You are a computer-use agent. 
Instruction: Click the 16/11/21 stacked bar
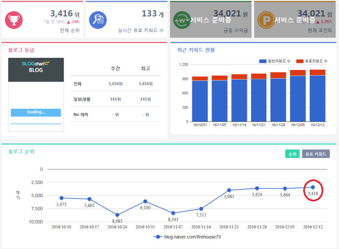click(x=259, y=98)
